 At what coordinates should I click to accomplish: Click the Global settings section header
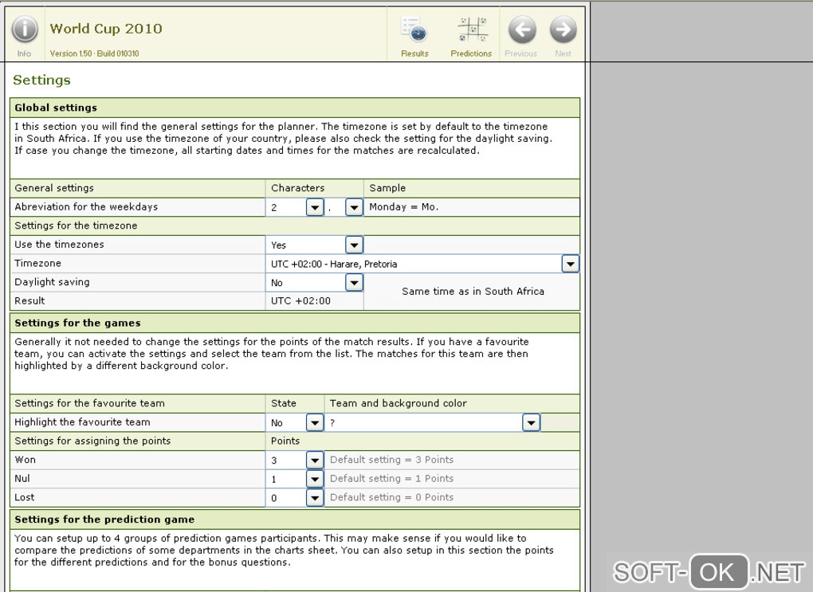click(294, 108)
